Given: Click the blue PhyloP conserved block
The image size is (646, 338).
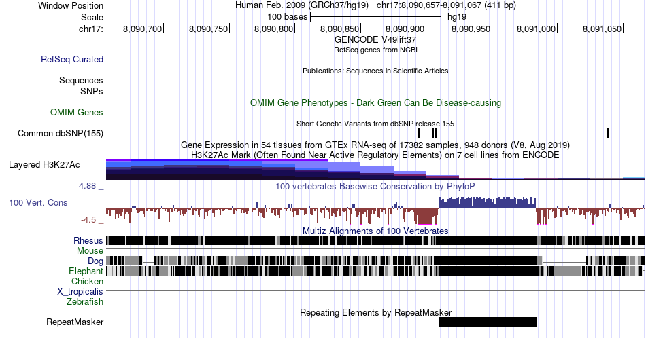Looking at the screenshot, I should pos(488,202).
